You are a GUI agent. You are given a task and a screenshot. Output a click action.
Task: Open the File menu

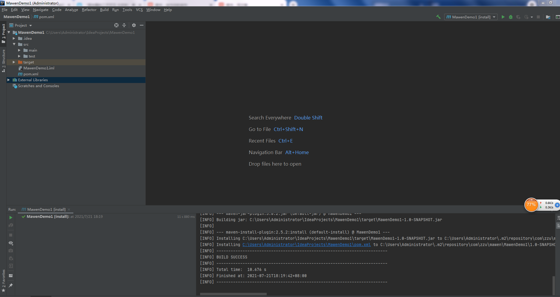click(4, 10)
